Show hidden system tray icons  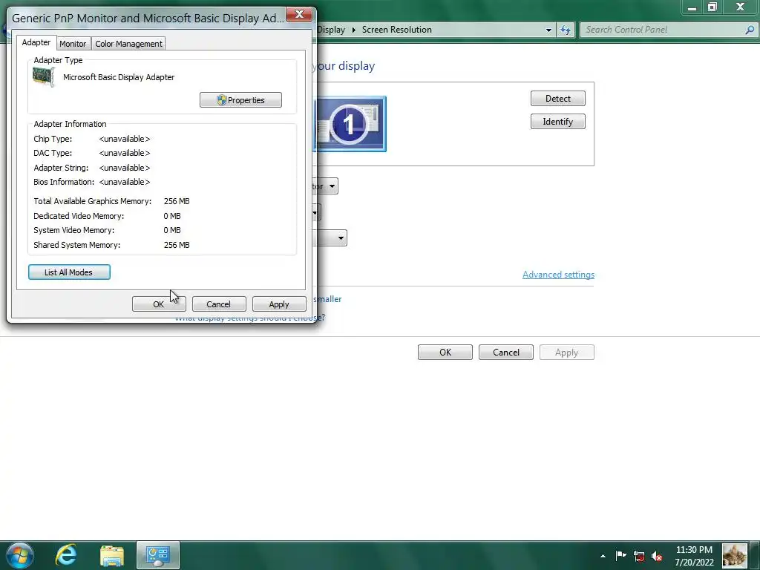[603, 556]
